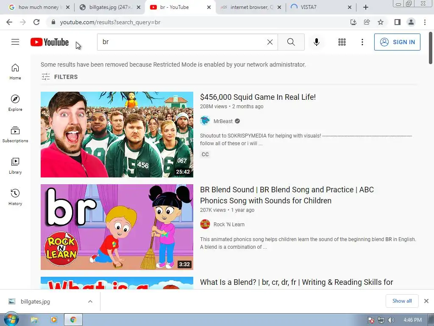Open 'What Is a Blend?' video title
The image size is (434, 326).
296,282
